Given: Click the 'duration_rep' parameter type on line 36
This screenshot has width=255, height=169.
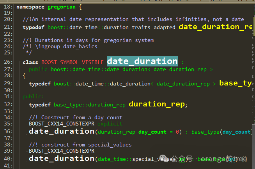Looking at the screenshot, I should pyautogui.click(x=117, y=132).
